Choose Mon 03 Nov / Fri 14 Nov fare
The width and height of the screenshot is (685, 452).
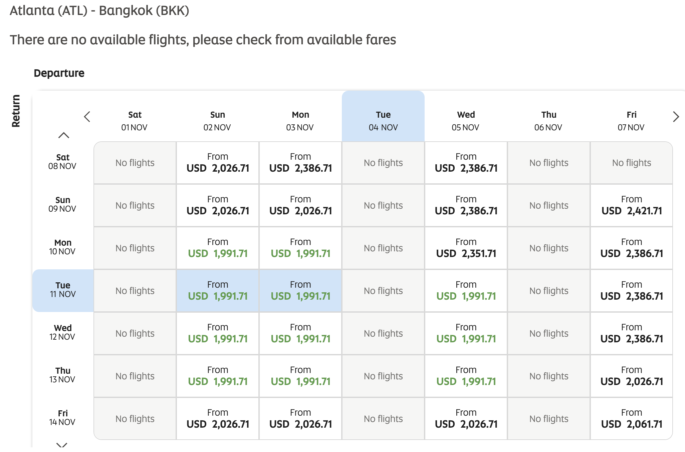click(300, 419)
